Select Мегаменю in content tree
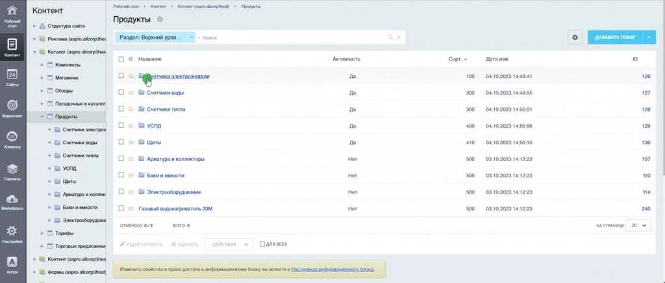Viewport: 665px width, 283px height. pos(67,78)
